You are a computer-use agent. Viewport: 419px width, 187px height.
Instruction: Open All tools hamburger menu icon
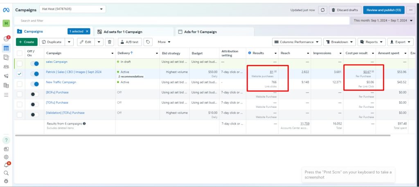tap(6, 95)
